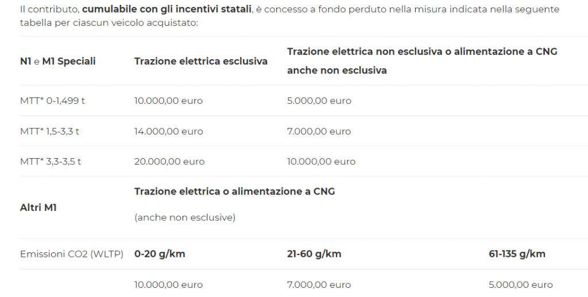Click the 10.000,00 euro cell in MTT 3,3-3,5 row
The height and width of the screenshot is (297, 588).
pos(321,162)
